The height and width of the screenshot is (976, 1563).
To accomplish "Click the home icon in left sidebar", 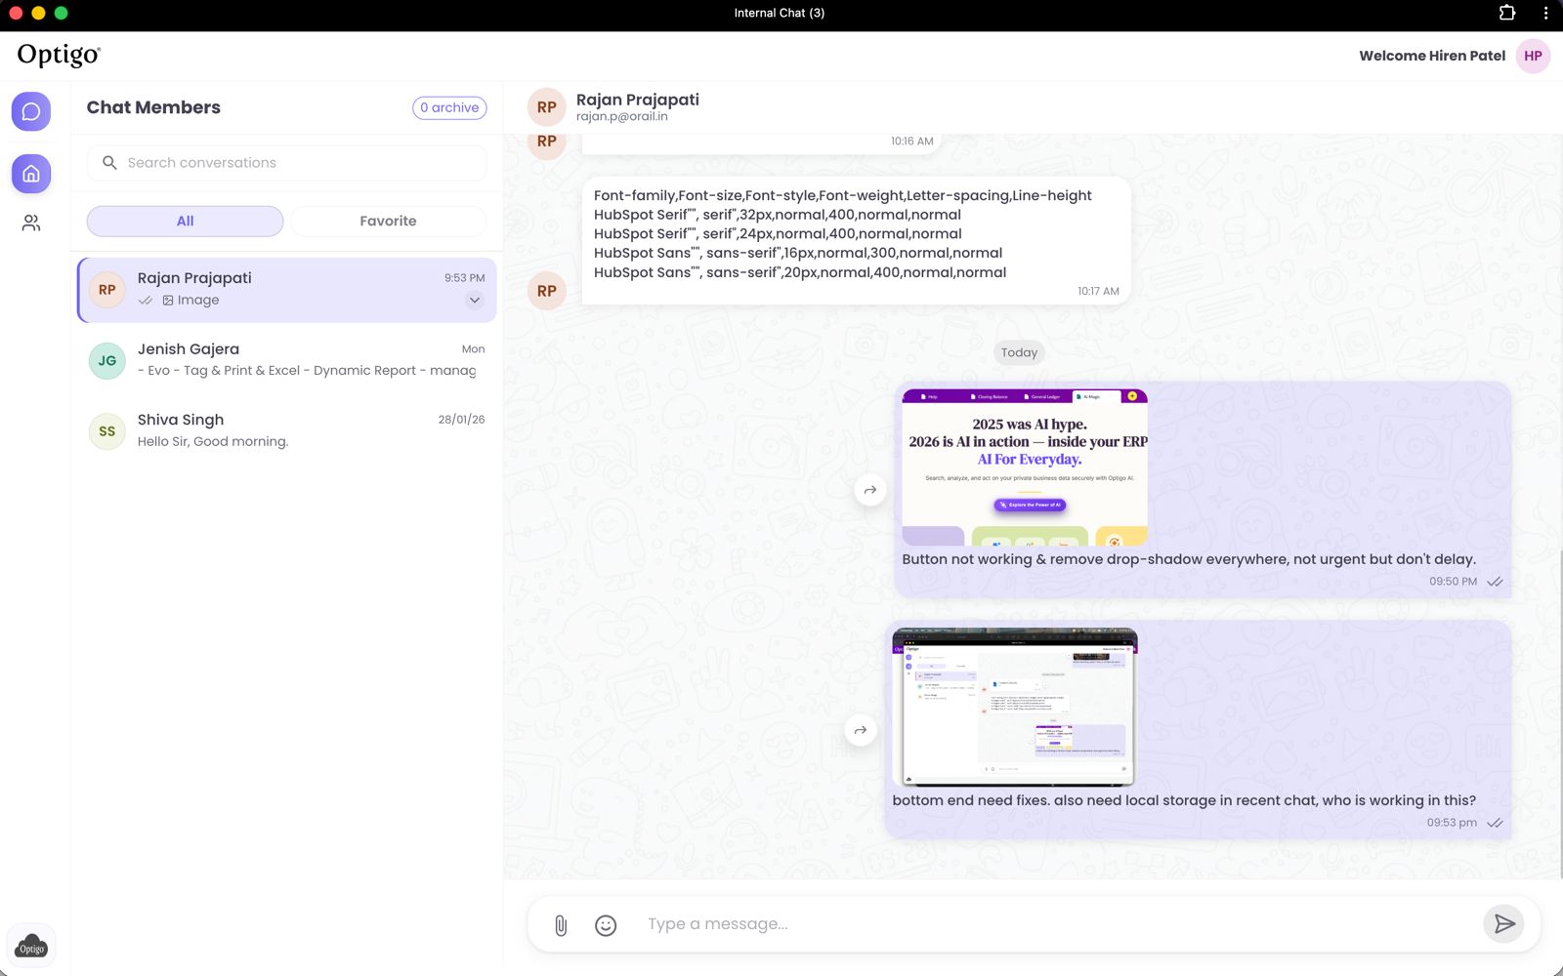I will pos(31,174).
